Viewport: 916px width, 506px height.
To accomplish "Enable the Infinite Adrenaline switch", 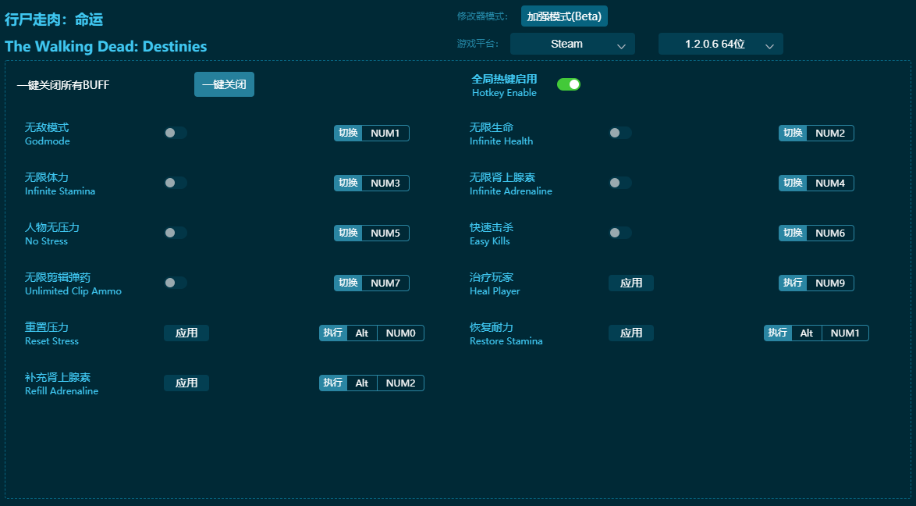I will point(620,183).
